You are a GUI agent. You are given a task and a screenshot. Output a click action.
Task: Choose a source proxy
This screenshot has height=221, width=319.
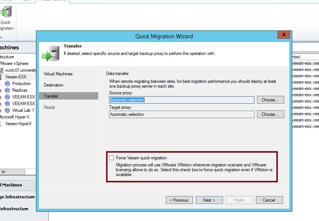coord(270,100)
